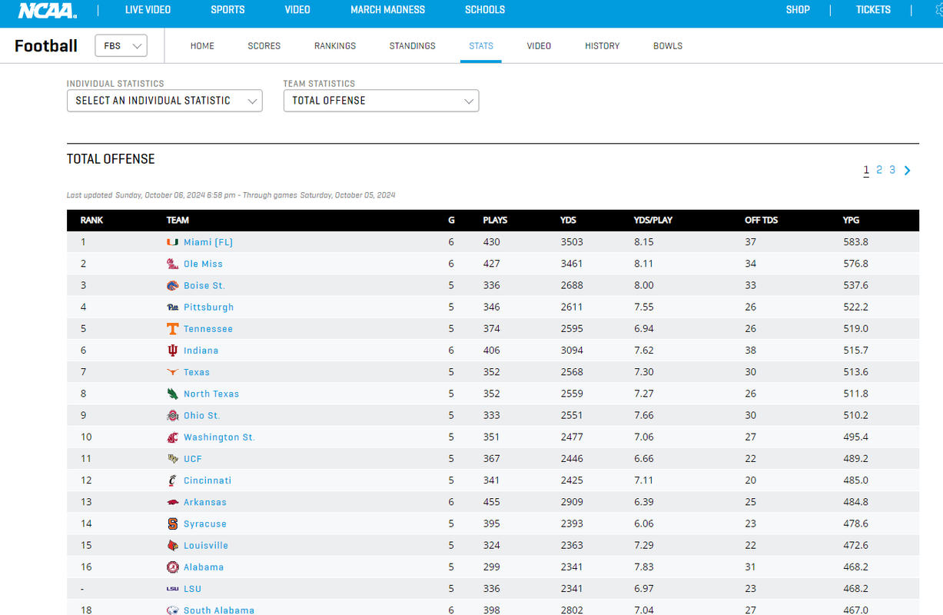Click the LSU team logo
This screenshot has width=943, height=615.
pyautogui.click(x=173, y=589)
